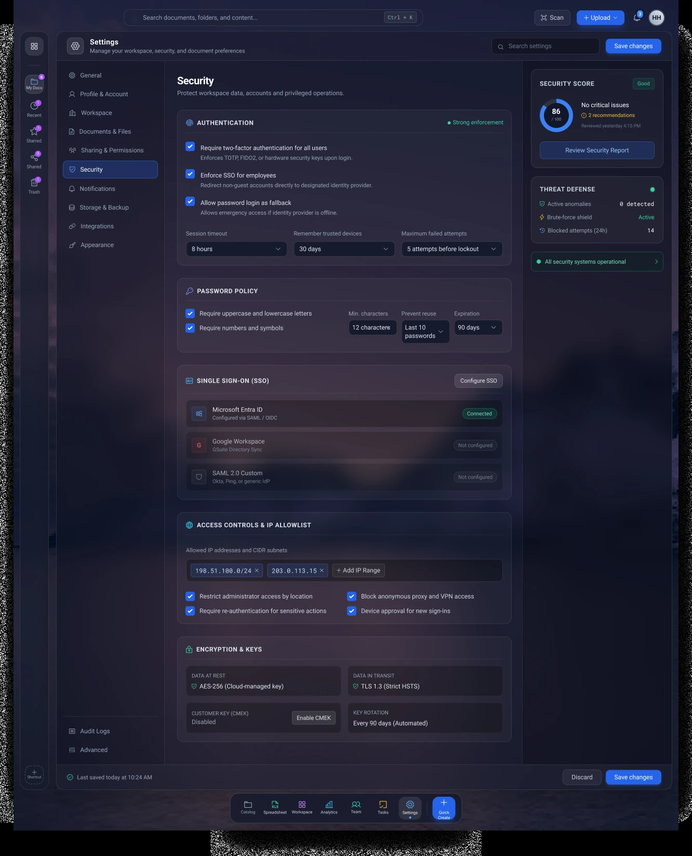Open Starred in the left rail
The image size is (692, 856).
pos(34,135)
